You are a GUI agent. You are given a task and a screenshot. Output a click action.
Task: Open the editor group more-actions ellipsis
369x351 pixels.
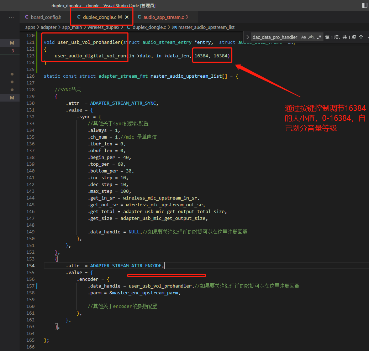point(11,17)
